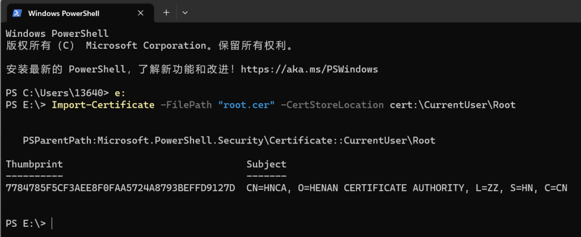Click the cert:\CurrentUser\Root path argument
The width and height of the screenshot is (581, 237).
pos(453,105)
